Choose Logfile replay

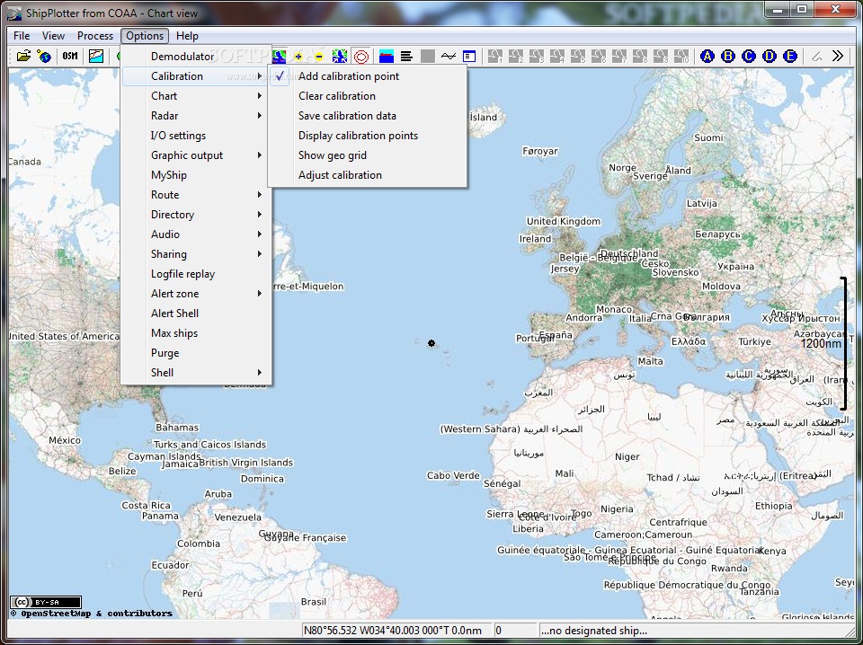pyautogui.click(x=196, y=274)
